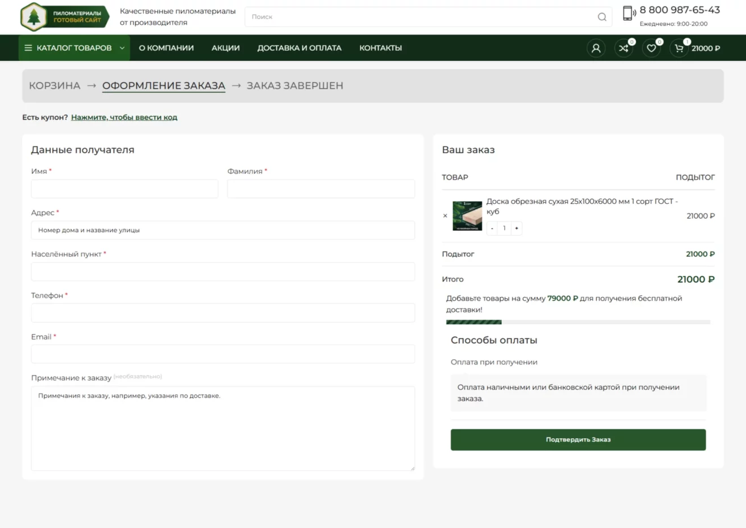This screenshot has height=528, width=746.
Task: Open the wishlist heart icon
Action: point(651,48)
